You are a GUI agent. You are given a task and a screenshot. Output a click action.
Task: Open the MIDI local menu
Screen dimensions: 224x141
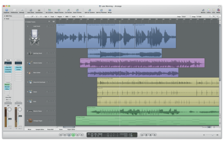68,17
